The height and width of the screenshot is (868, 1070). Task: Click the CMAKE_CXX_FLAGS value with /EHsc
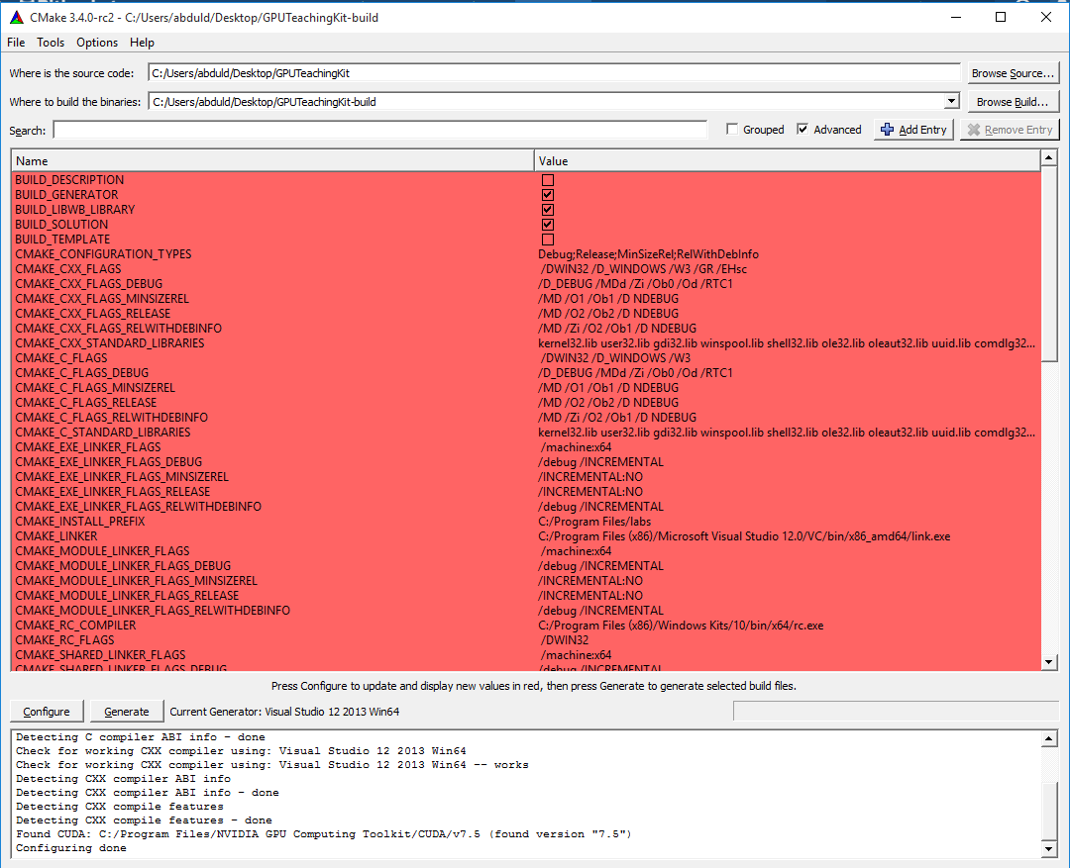point(644,269)
